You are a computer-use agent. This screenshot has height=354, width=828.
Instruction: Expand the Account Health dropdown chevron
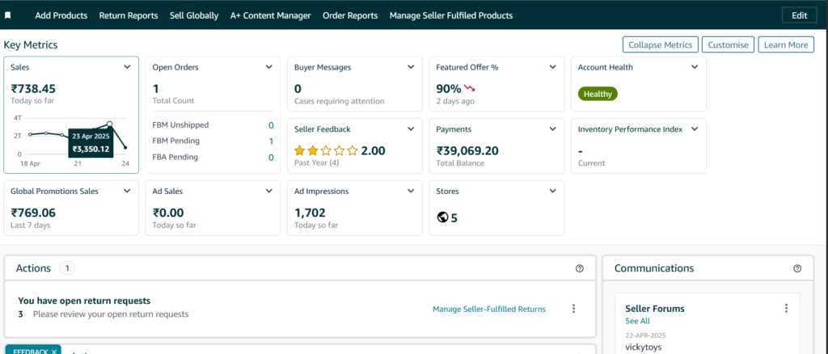695,67
